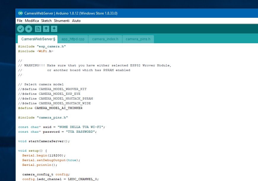Click the ssid string "NOME DELLA TUA WI-FI"
The width and height of the screenshot is (258, 181).
tap(80, 127)
